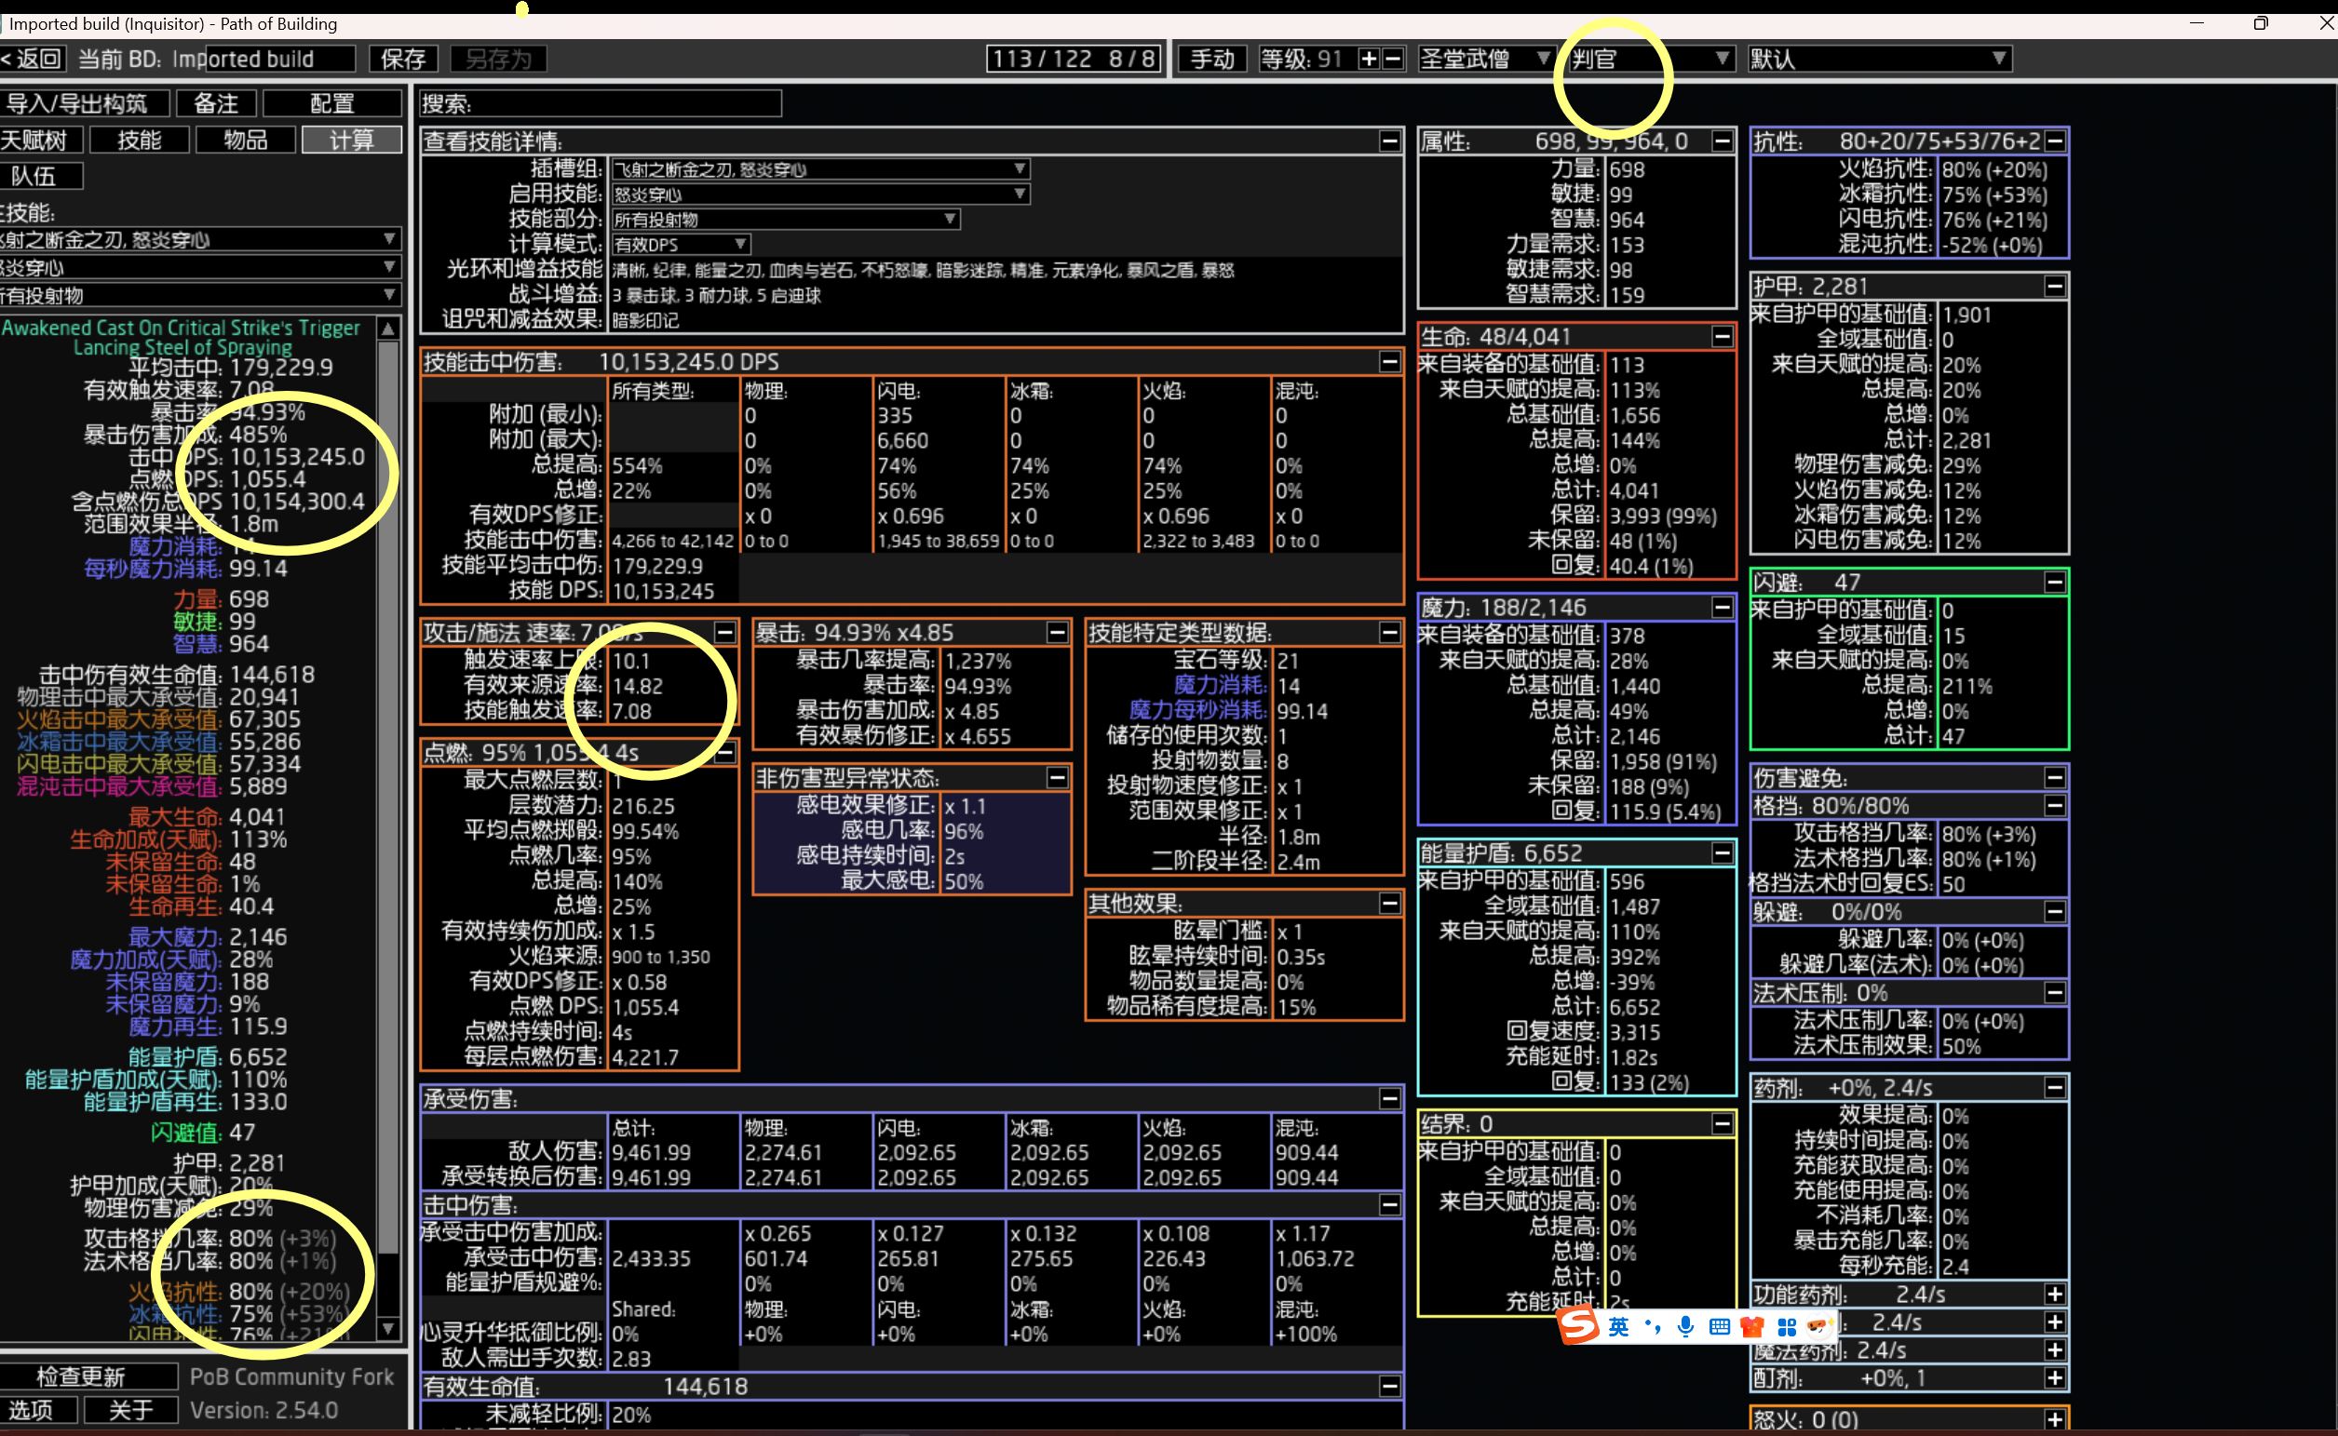
Task: Switch to the 物品 tab
Action: (x=245, y=141)
